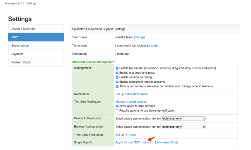
Task: Click Manage trusted devices link
Action: (x=131, y=102)
